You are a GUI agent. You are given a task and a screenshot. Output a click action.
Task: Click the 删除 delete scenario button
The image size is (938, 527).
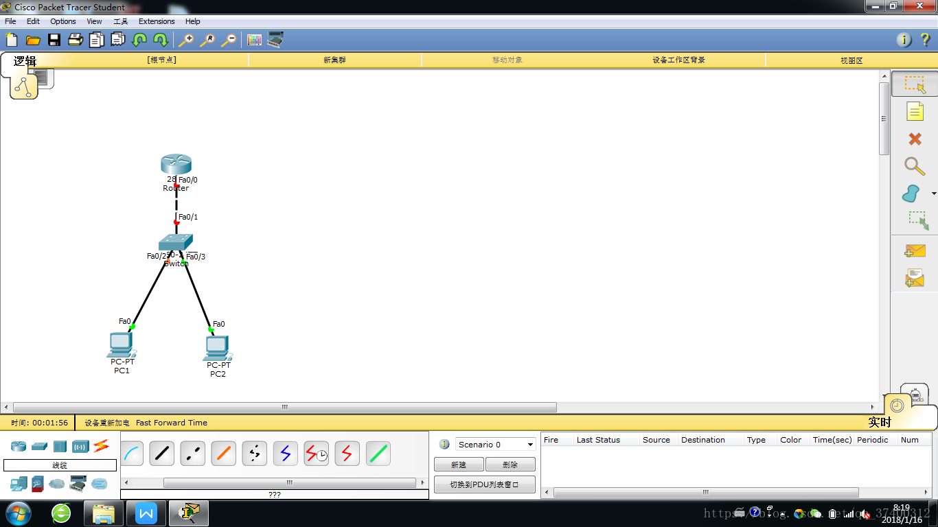point(510,465)
